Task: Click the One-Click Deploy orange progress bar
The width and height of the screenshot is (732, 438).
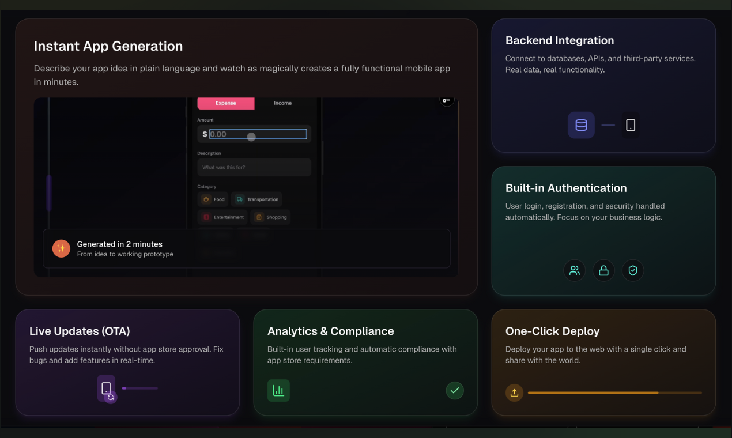Action: (x=615, y=392)
